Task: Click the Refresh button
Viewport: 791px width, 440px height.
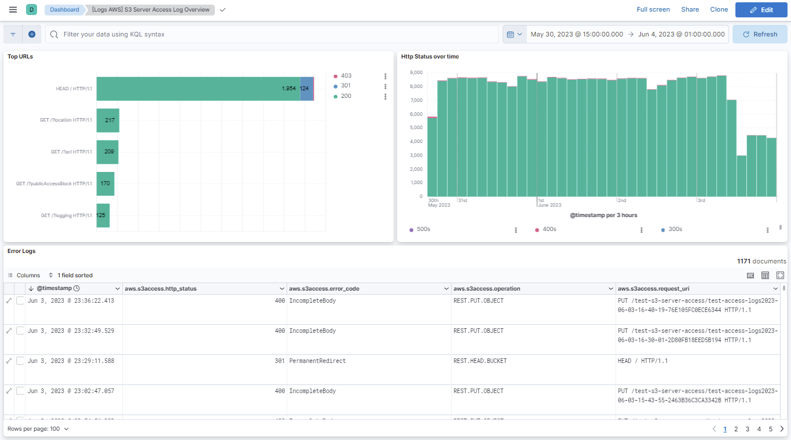Action: [x=759, y=34]
